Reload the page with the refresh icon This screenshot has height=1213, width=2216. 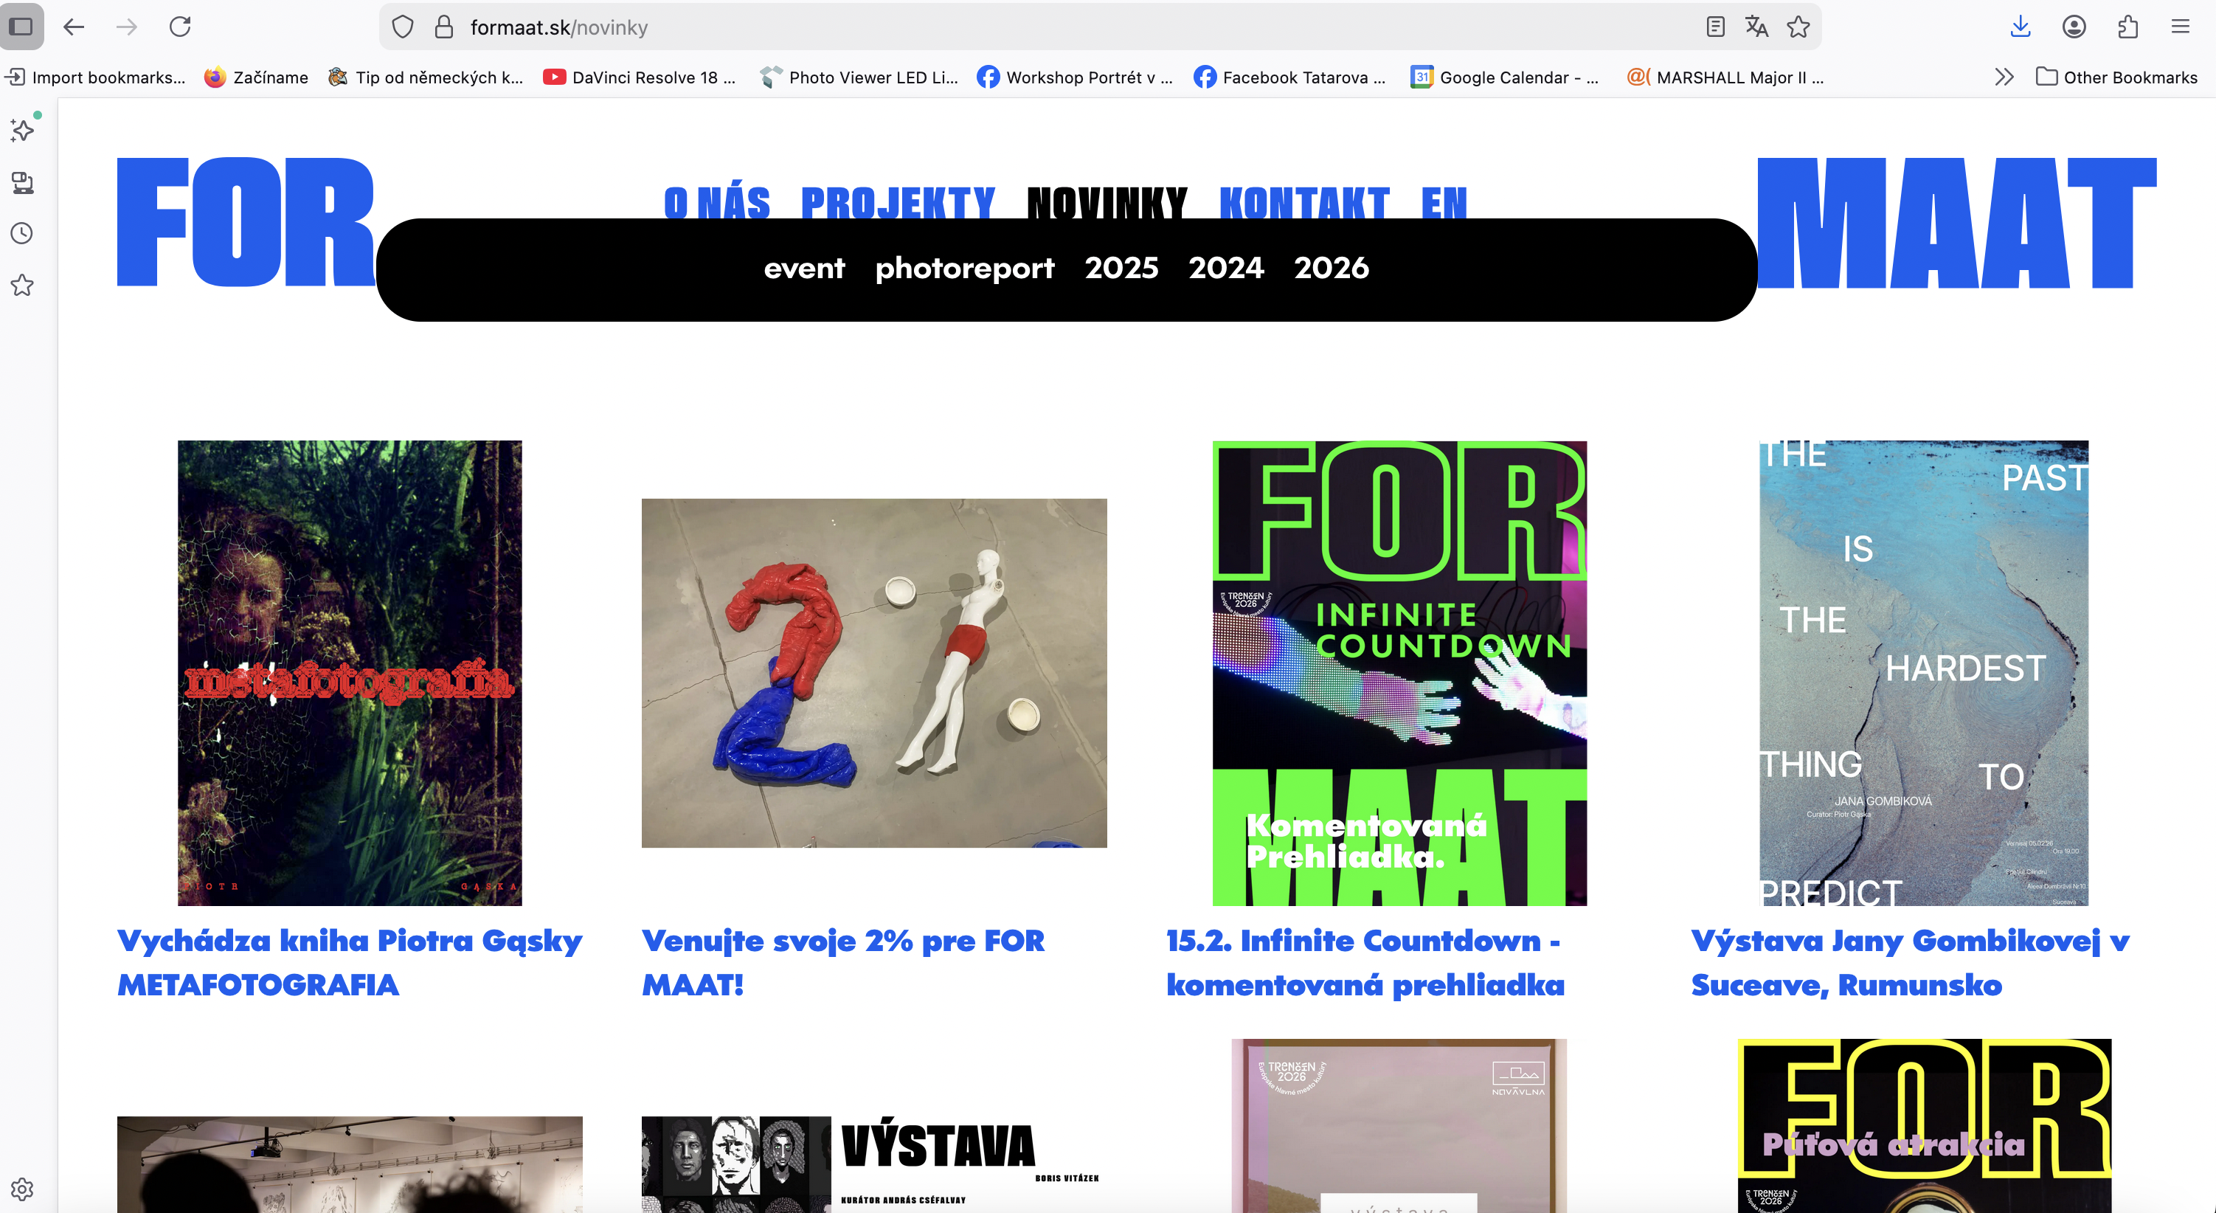pos(180,27)
